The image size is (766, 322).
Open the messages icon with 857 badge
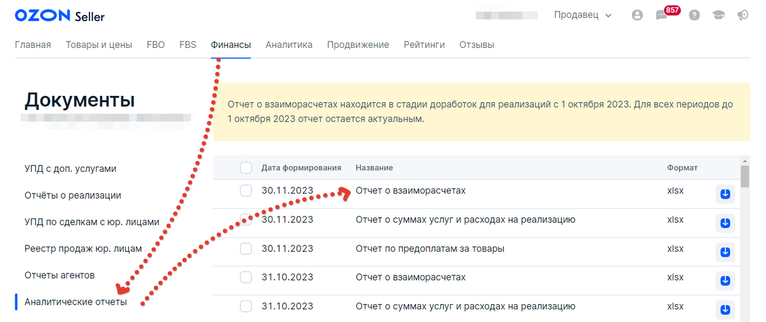[662, 15]
